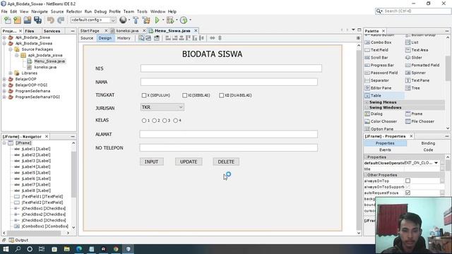
Task: Click the New Project toolbar icon
Action: click(x=17, y=20)
